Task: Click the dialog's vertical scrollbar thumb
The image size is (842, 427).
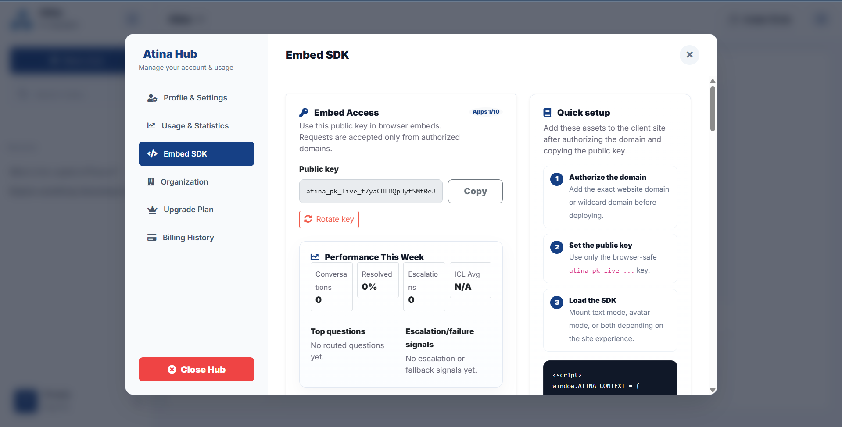Action: [x=713, y=108]
